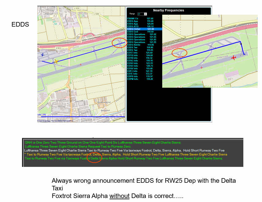
Task: Select the EDST Info 125.60 frequency
Action: pyautogui.click(x=140, y=53)
